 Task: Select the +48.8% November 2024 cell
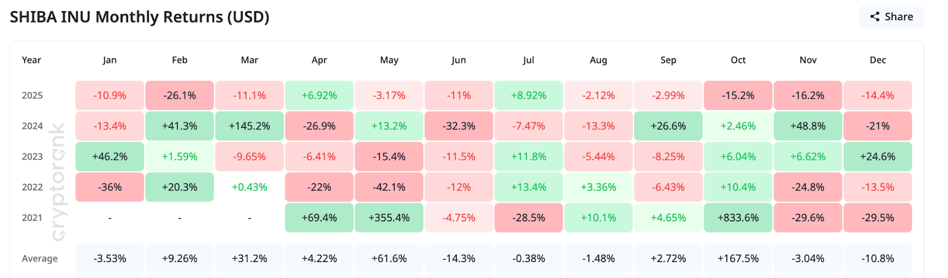pos(808,126)
